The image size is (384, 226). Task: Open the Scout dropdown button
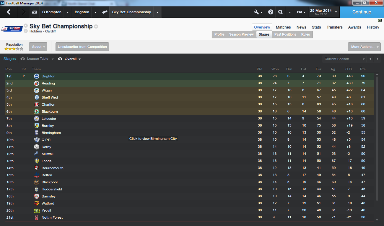(38, 47)
